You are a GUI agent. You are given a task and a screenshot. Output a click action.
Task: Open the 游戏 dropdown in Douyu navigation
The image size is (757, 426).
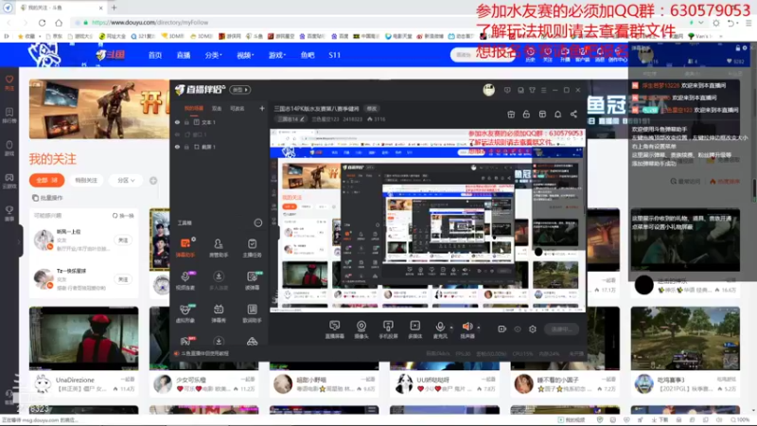click(x=277, y=55)
